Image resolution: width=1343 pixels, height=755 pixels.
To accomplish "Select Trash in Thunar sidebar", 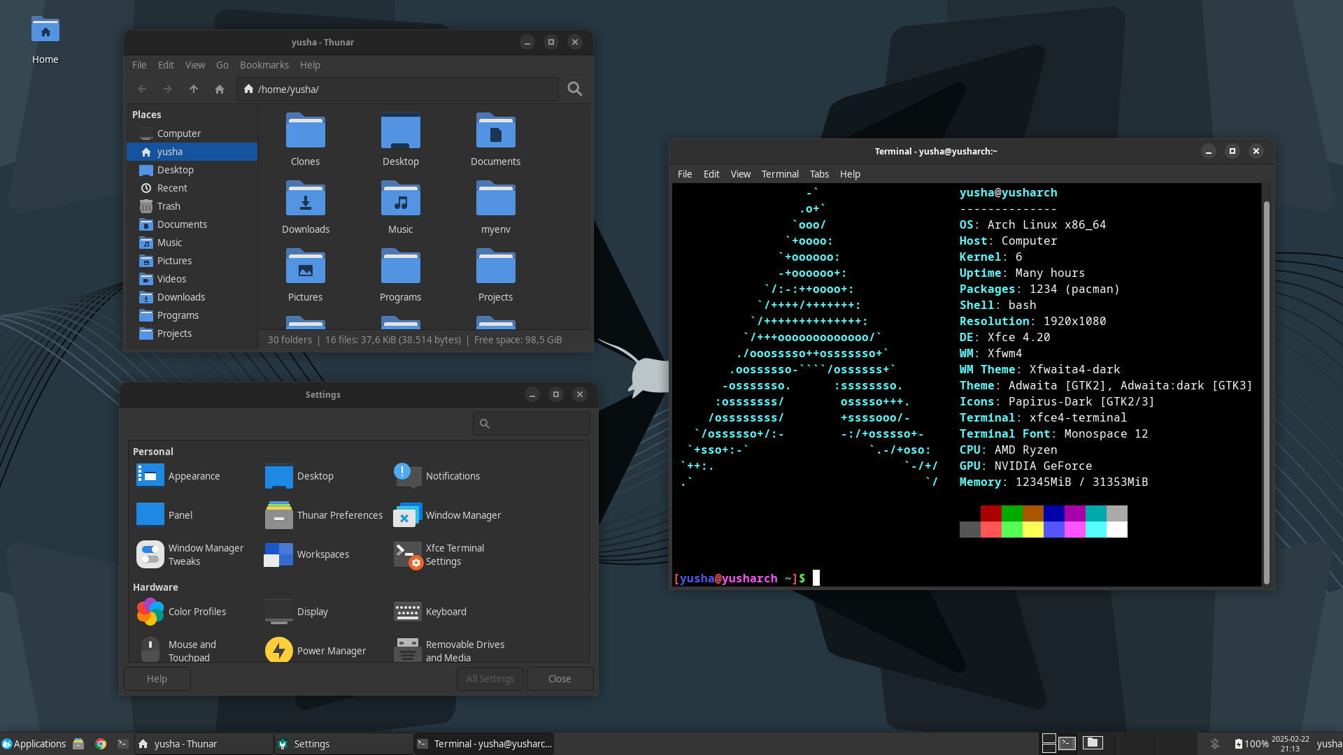I will [x=192, y=206].
